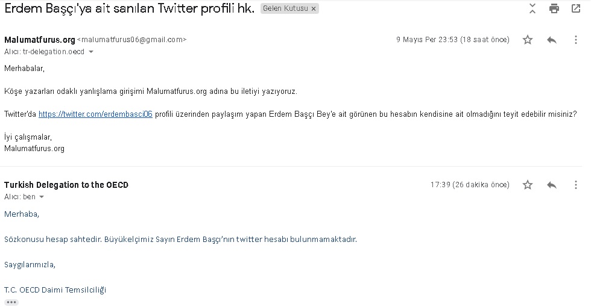Open the conversation in a new window

tap(576, 8)
